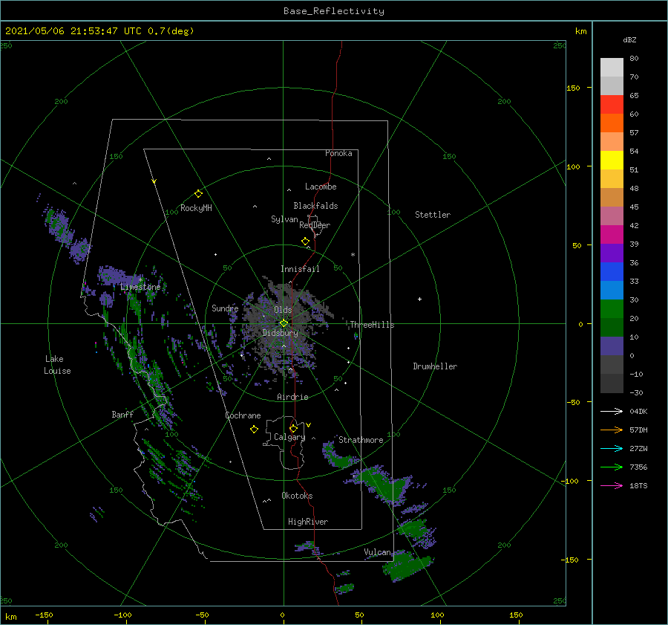Click the Cochrane label
The height and width of the screenshot is (625, 668).
point(243,415)
